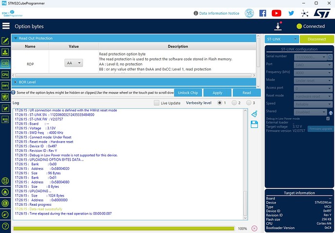Open Memory & File editing pencil icon
This screenshot has height=233, width=335.
[x=5, y=41]
